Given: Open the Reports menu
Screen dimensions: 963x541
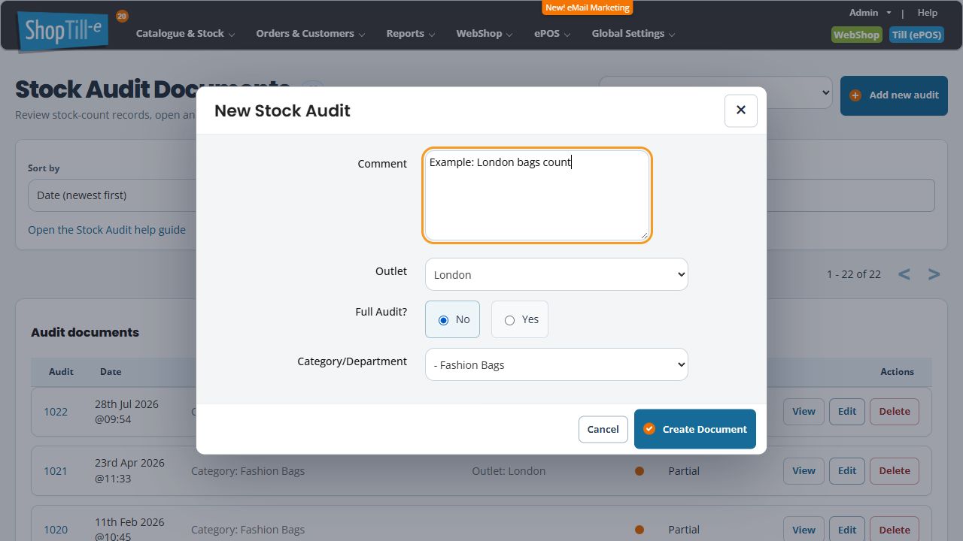Looking at the screenshot, I should point(410,34).
